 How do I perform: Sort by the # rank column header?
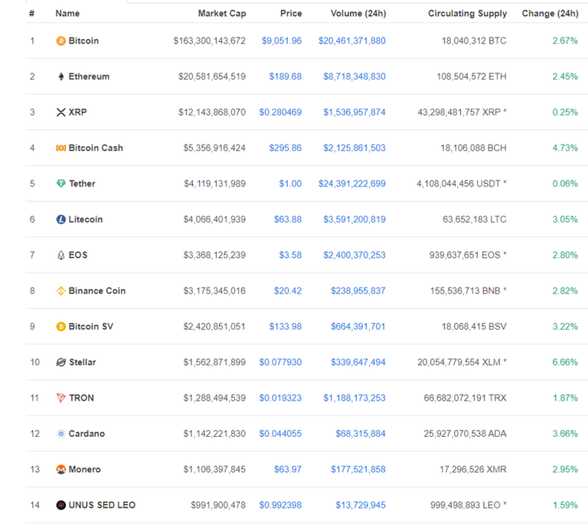[x=32, y=14]
